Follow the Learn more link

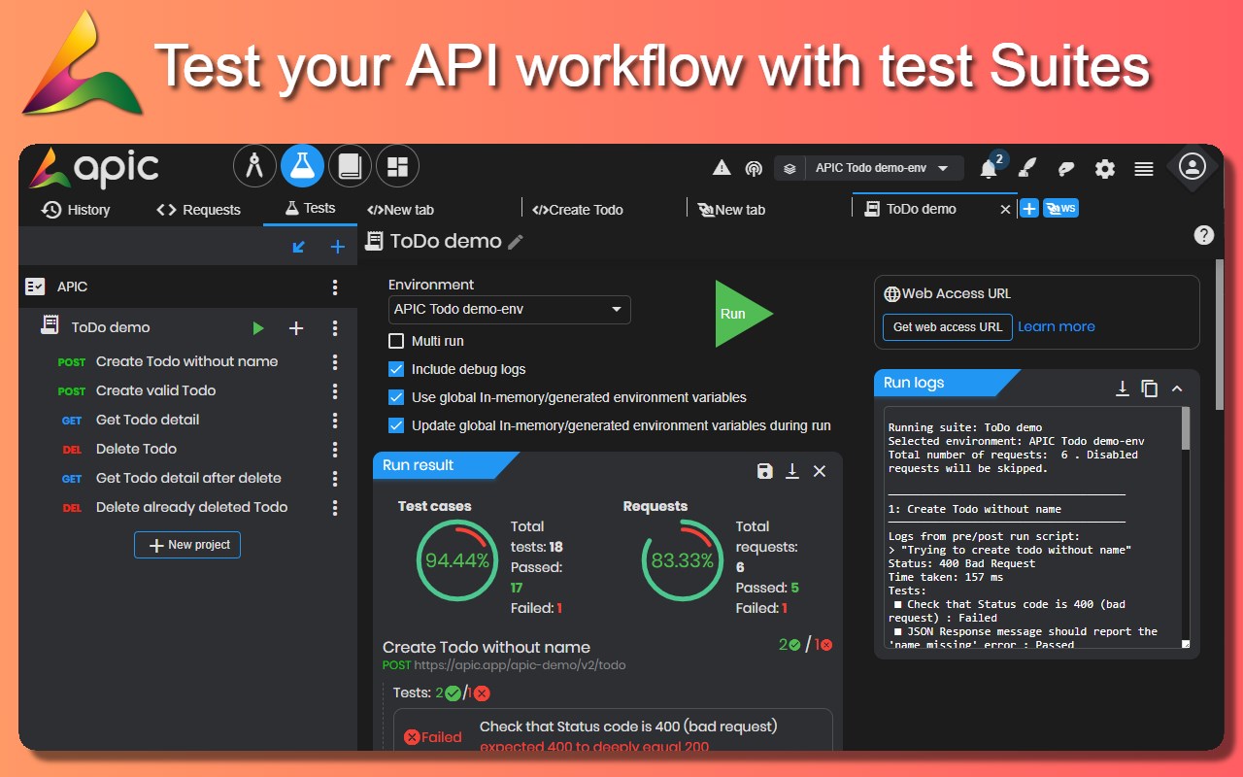[1057, 327]
